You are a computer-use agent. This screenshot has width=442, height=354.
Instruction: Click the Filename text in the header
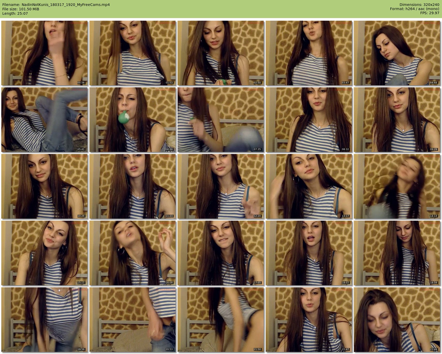point(56,5)
